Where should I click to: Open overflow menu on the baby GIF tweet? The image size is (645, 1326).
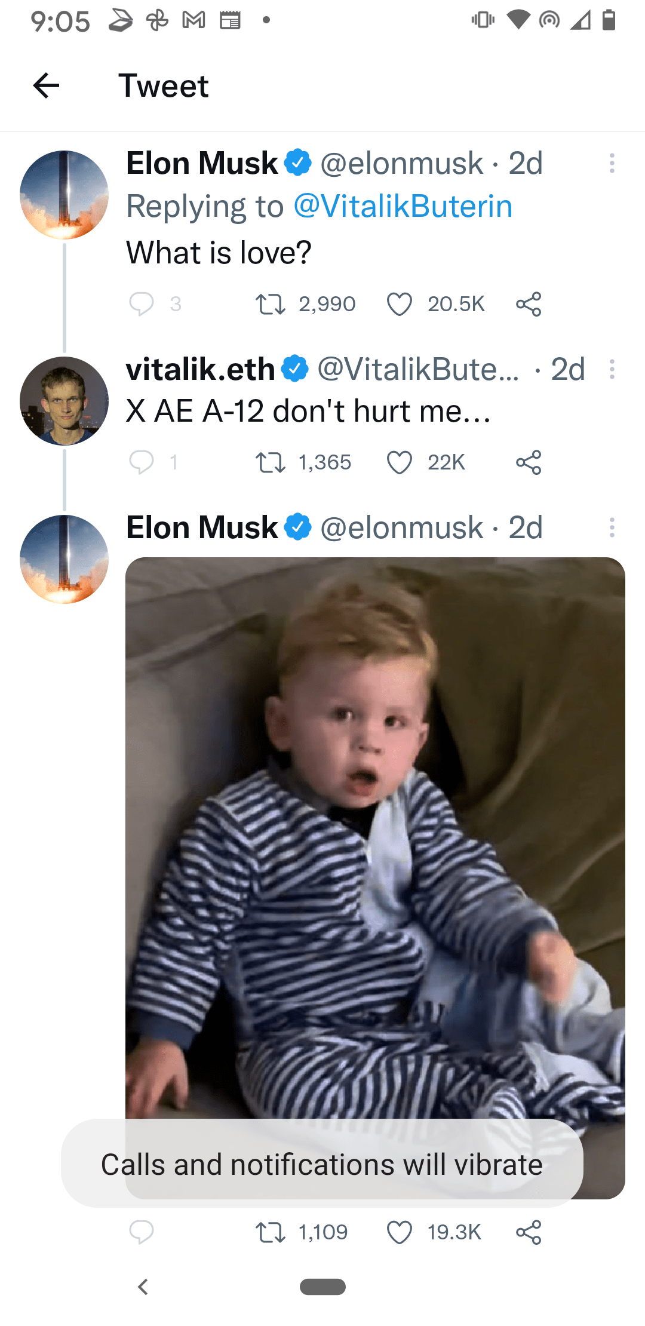[612, 527]
